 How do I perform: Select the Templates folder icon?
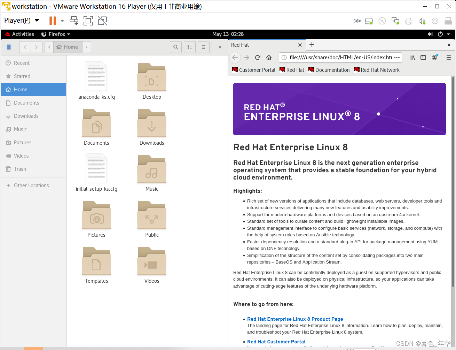[x=96, y=261]
